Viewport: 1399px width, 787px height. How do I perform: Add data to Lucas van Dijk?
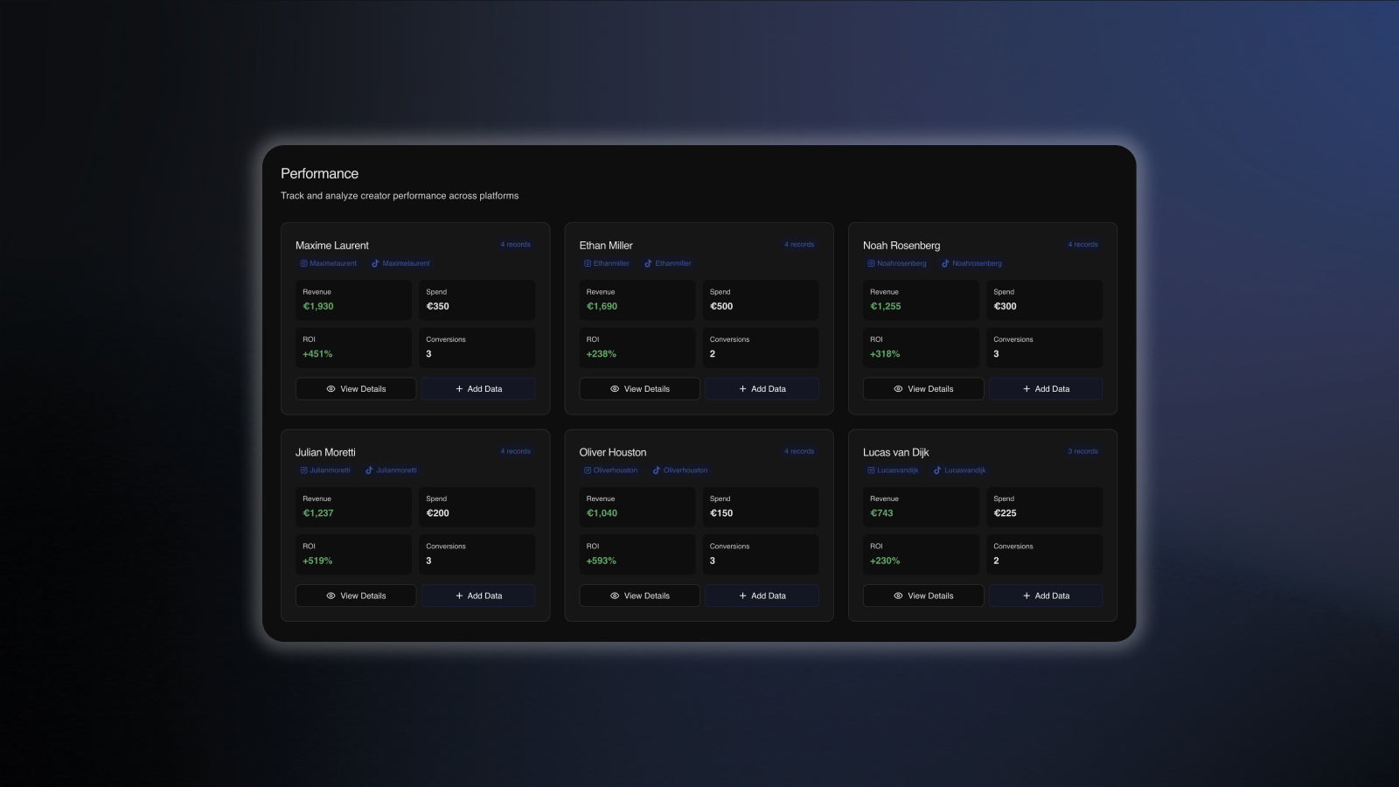point(1046,596)
